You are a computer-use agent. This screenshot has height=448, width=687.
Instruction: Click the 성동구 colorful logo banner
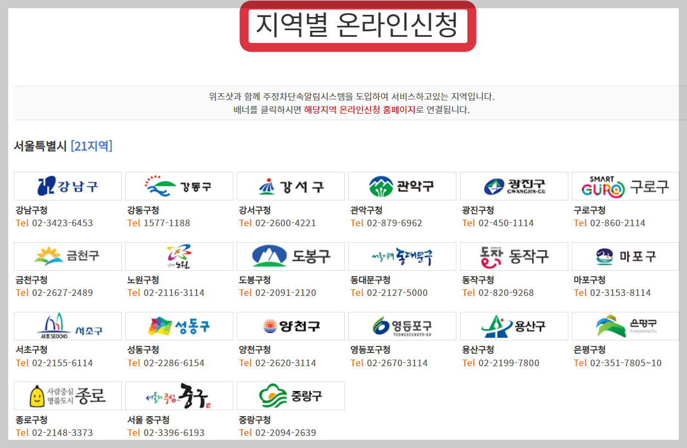pyautogui.click(x=179, y=326)
